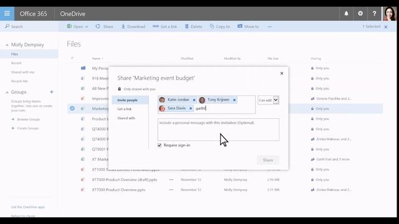Screen dimensions: 399x224
Task: Click Share in the command bar
Action: 104,26
